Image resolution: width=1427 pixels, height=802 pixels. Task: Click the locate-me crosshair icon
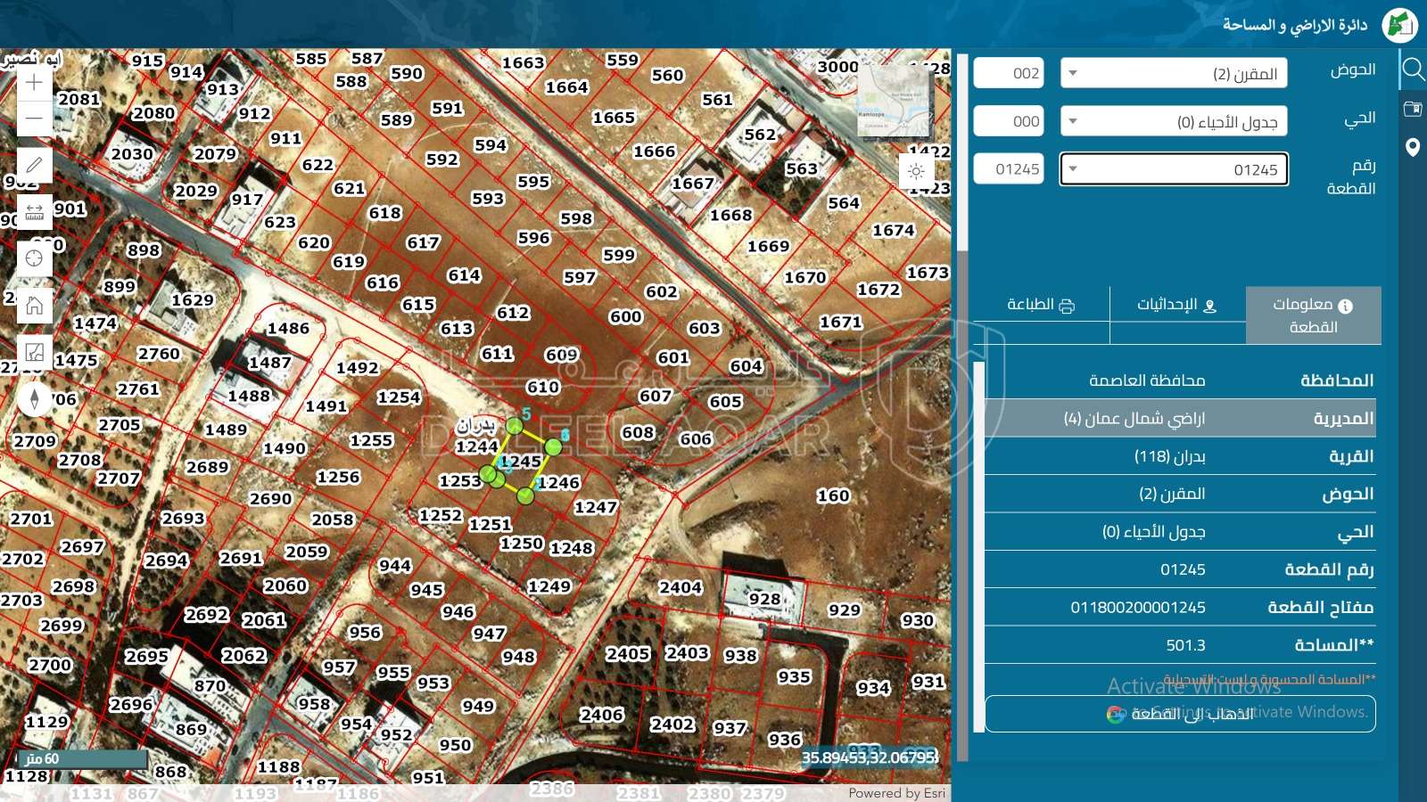34,258
